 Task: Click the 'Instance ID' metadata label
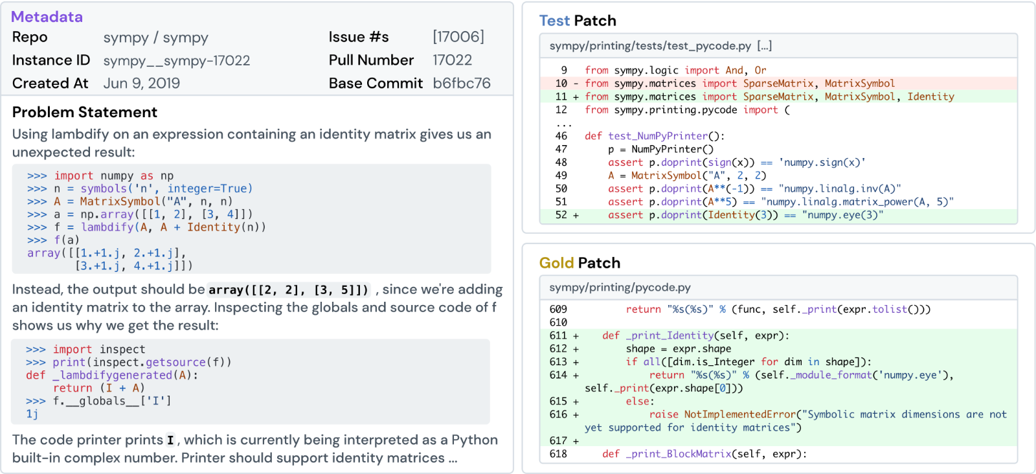coord(51,60)
